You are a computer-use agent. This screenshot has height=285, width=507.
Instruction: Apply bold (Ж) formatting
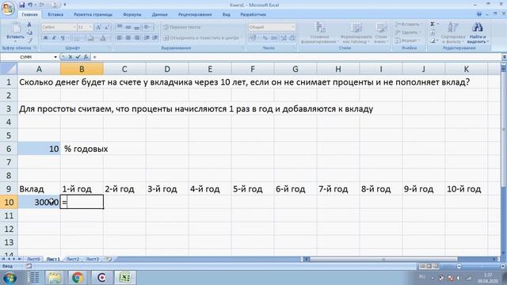[46, 38]
